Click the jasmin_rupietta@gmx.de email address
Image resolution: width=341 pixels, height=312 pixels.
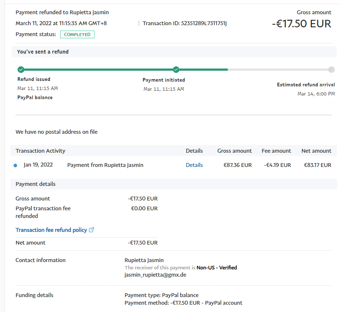(155, 275)
